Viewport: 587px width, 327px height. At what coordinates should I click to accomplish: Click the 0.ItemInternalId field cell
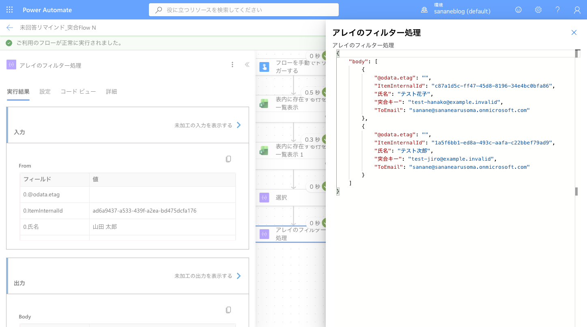tap(54, 211)
